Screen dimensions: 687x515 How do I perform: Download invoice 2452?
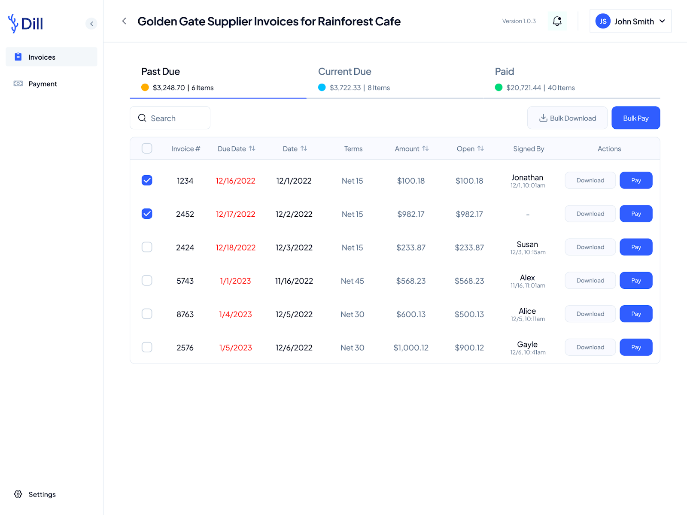click(x=590, y=214)
